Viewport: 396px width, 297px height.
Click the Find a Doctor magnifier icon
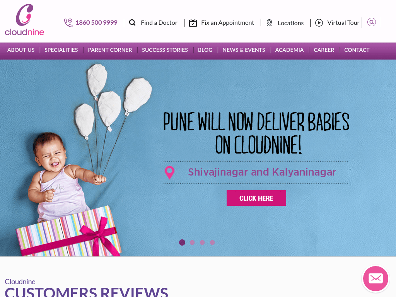pos(132,23)
